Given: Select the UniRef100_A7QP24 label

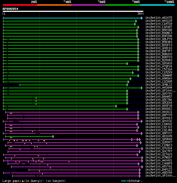Looking at the screenshot, I should 159,66.
